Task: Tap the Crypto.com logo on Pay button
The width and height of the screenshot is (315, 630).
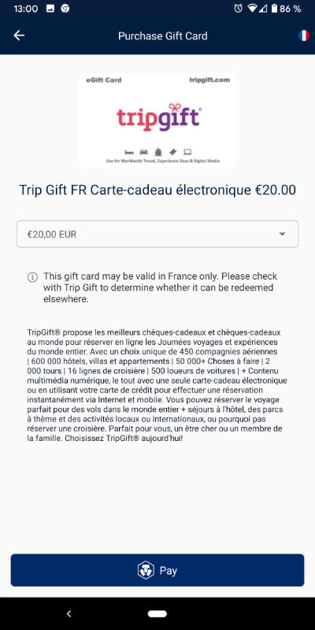Action: [x=146, y=570]
